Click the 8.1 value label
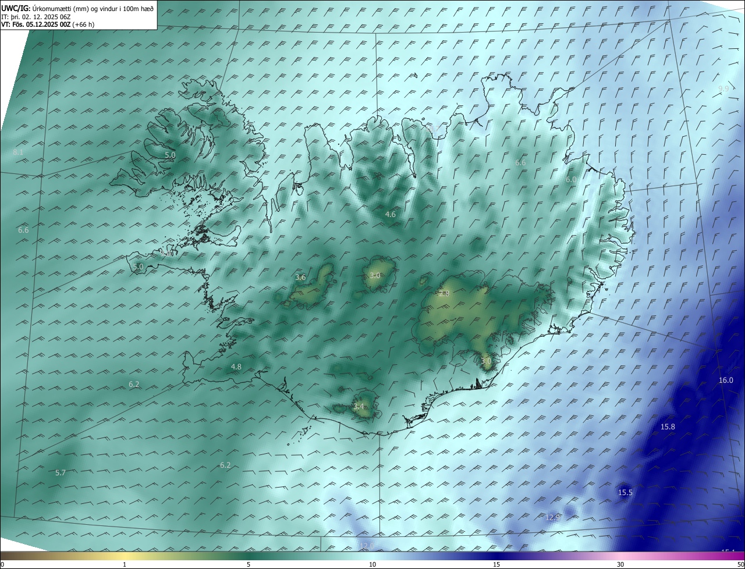This screenshot has height=569, width=745. point(18,152)
